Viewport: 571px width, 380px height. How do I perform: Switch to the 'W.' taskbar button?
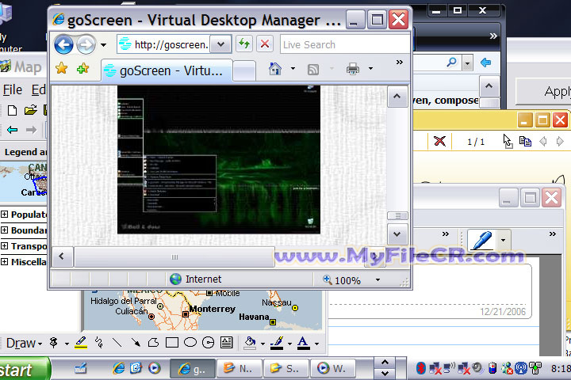click(332, 369)
